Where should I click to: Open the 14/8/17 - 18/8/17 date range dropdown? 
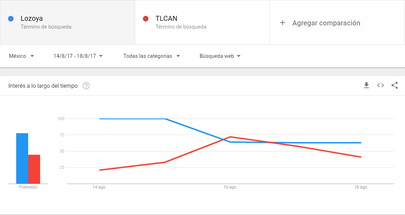[x=78, y=56]
